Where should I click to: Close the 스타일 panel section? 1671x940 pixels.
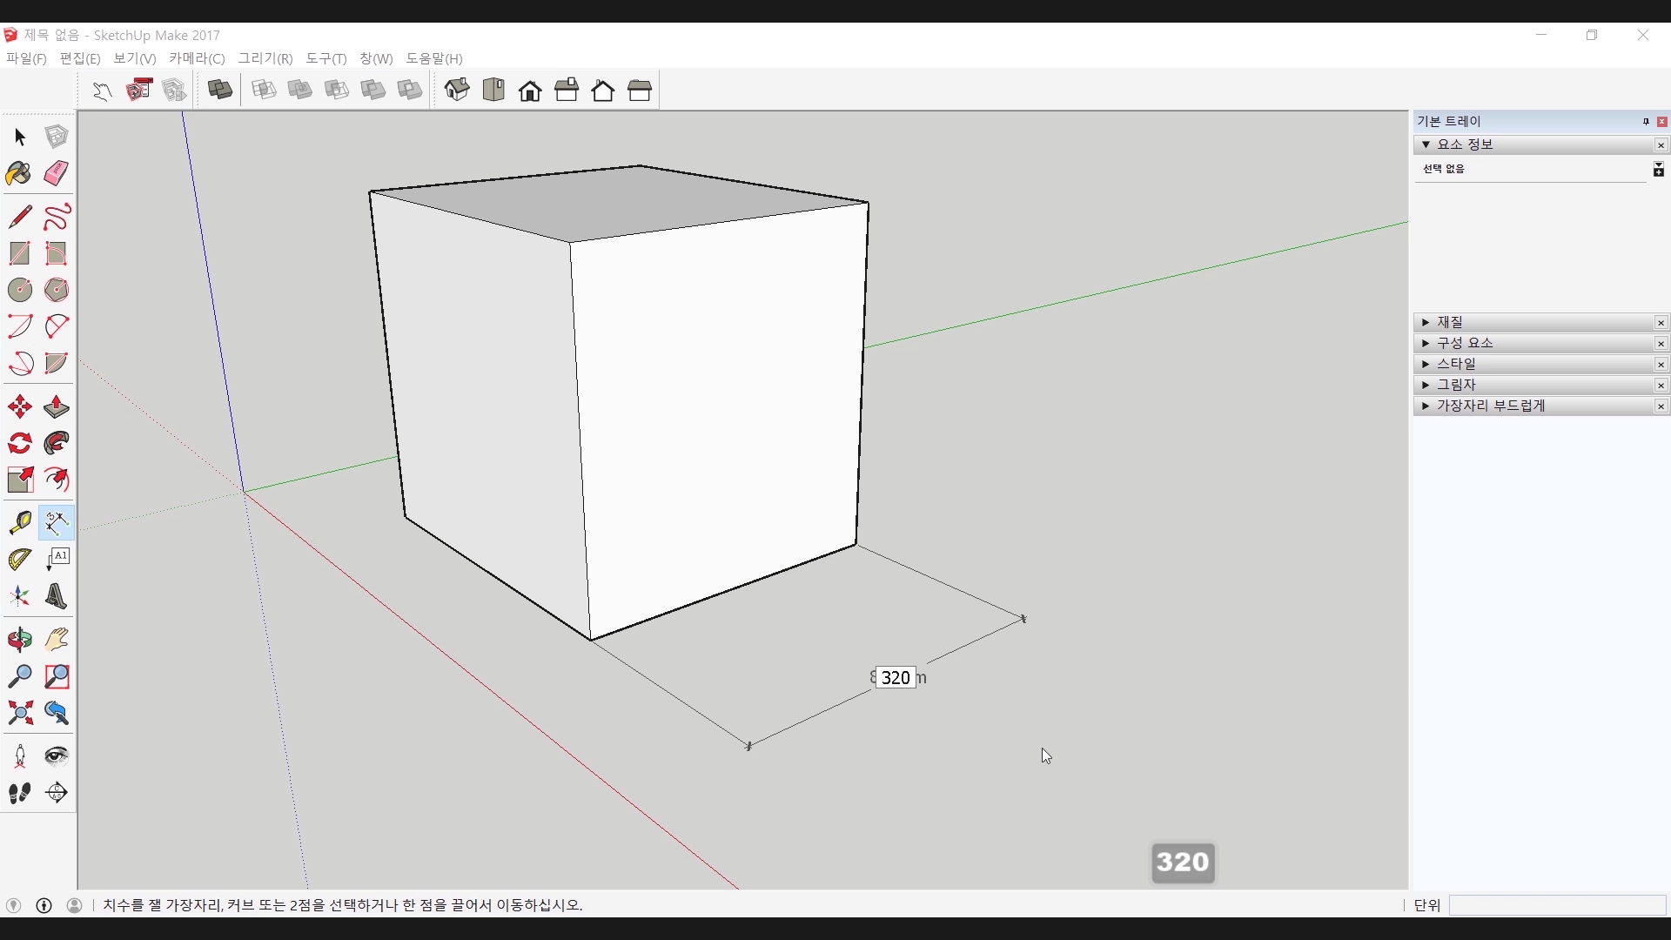1661,365
